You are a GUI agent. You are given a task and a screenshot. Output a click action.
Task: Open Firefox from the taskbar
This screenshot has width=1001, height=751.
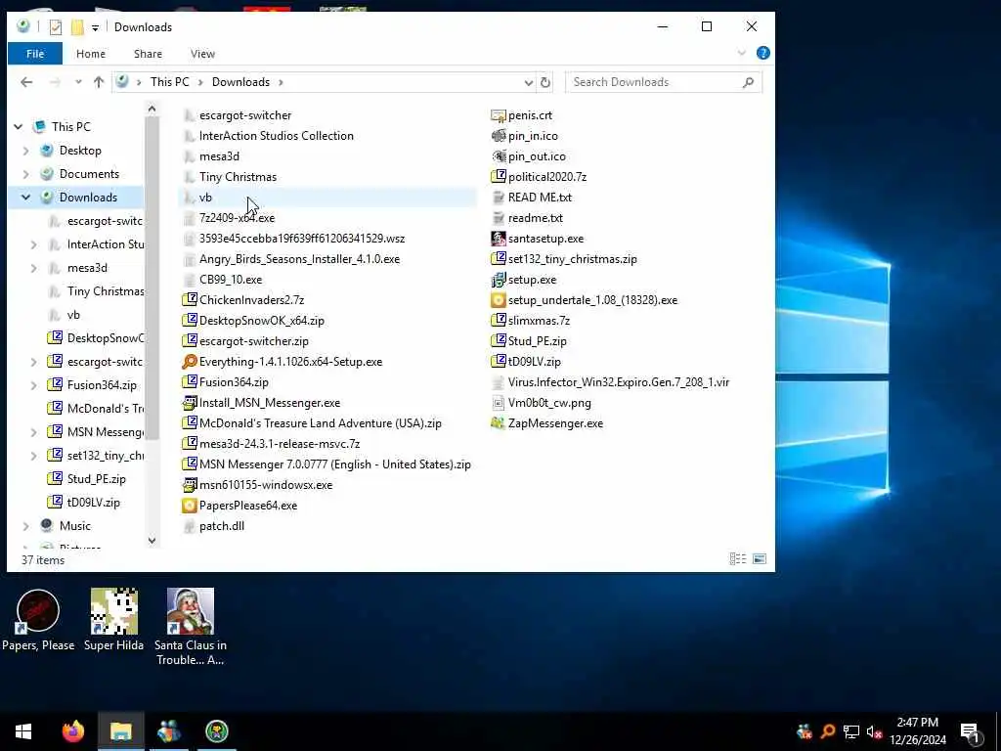pos(72,731)
